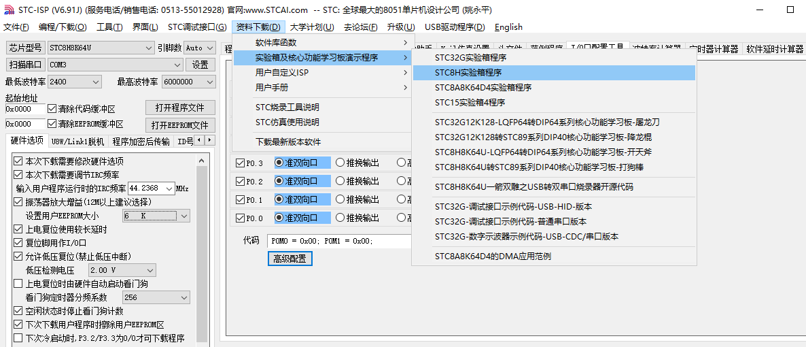Open the 文件(F) menu
Image resolution: width=806 pixels, height=347 pixels.
tap(16, 27)
